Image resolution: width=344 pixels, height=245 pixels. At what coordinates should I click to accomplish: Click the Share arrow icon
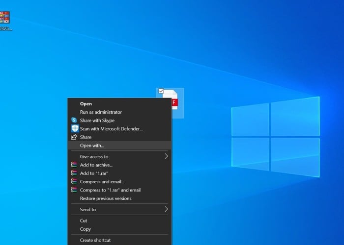(74, 137)
